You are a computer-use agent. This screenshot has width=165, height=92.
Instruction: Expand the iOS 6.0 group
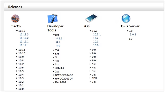pos(90,60)
